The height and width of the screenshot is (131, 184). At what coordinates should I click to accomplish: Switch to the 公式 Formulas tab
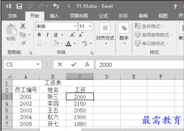coord(103,16)
